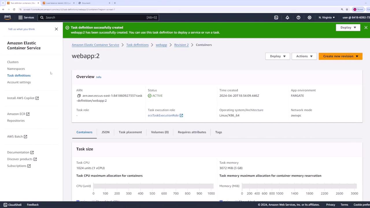The width and height of the screenshot is (370, 208).
Task: Open the Revision 2 breadcrumb link
Action: [x=181, y=45]
